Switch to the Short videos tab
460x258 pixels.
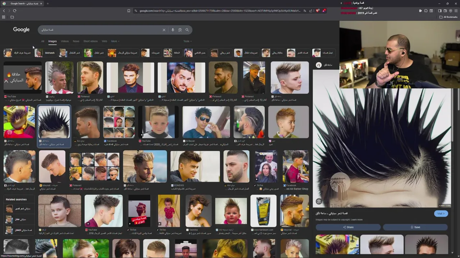click(x=91, y=41)
